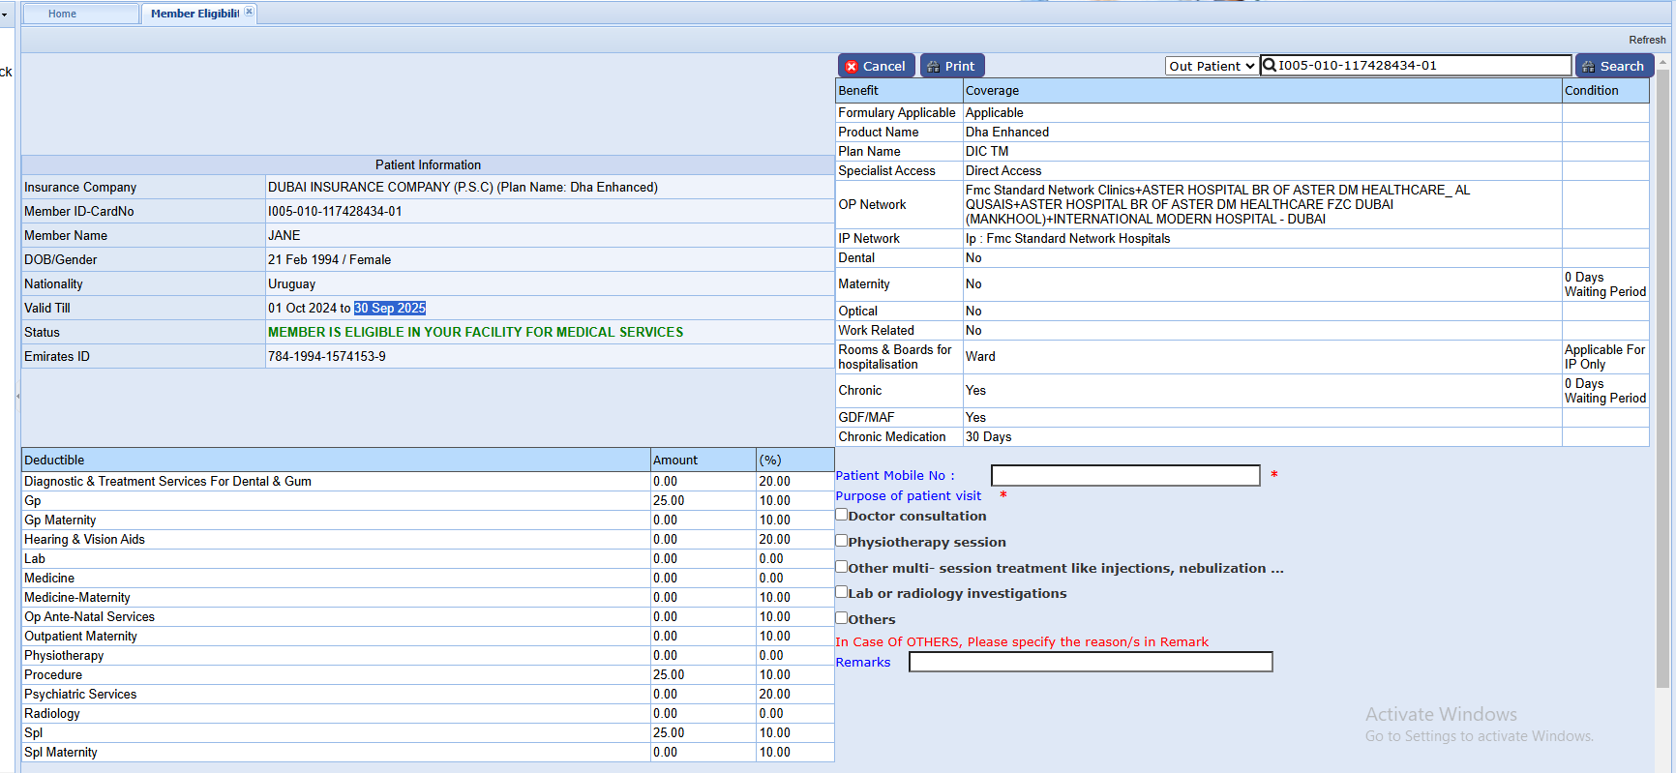The image size is (1676, 773).
Task: Switch to the Home tab
Action: (x=63, y=14)
